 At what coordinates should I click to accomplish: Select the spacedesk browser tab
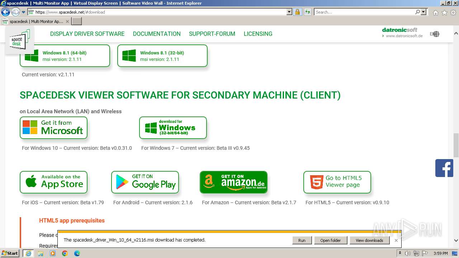[x=36, y=21]
